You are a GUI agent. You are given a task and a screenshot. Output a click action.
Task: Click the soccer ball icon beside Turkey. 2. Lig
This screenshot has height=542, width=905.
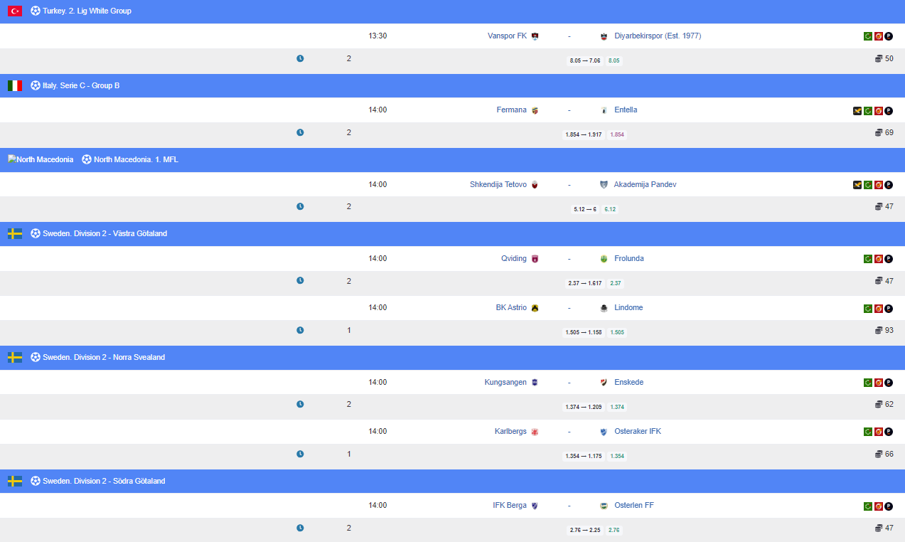[x=36, y=11]
